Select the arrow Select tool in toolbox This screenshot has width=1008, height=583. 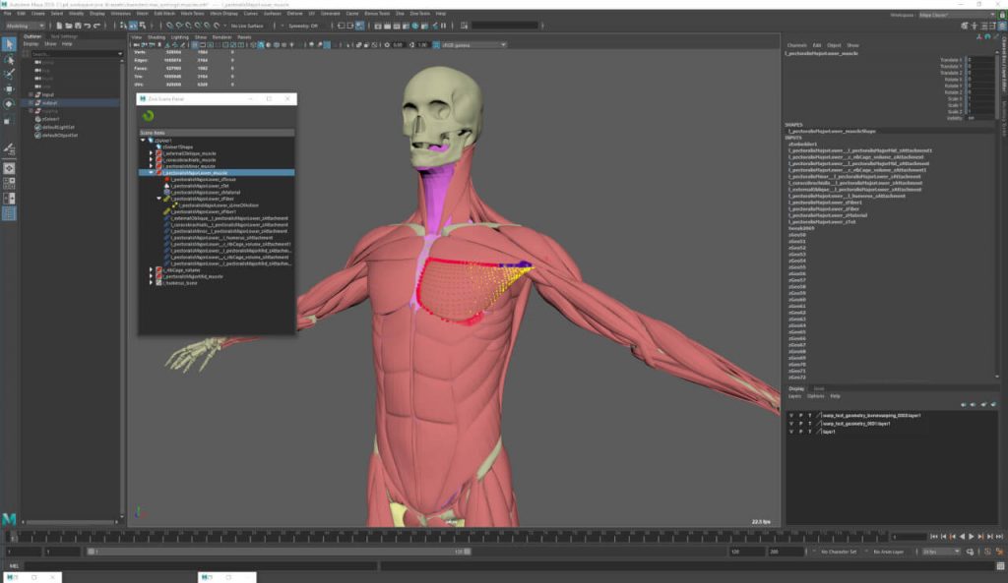tap(9, 44)
